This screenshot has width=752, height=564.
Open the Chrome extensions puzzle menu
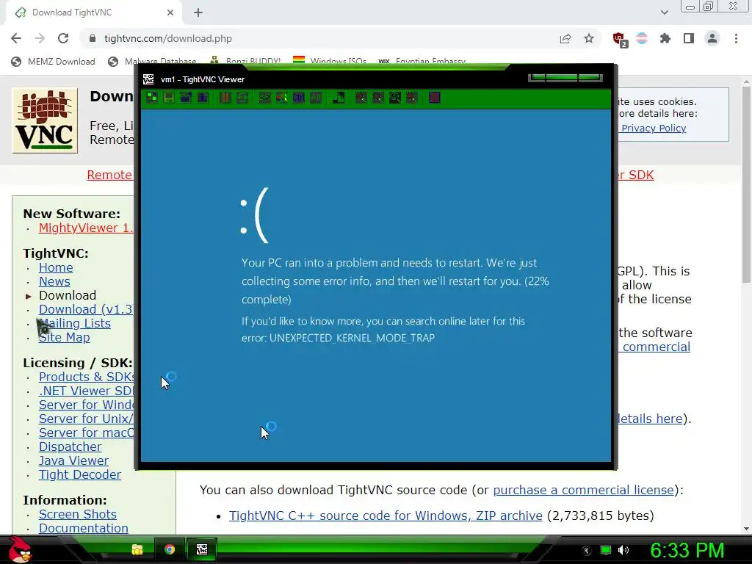click(665, 38)
